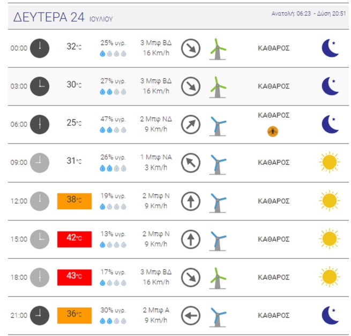Screen dimensions: 351x336
Task: Click the wind direction arrow at 09:00
Action: (x=190, y=163)
